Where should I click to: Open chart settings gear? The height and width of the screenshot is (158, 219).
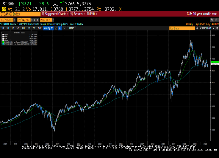[217, 28]
